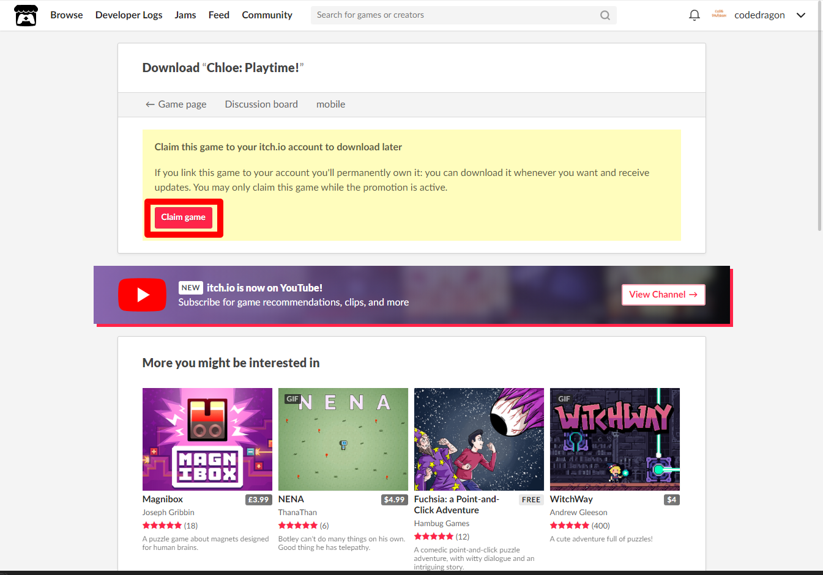
Task: Go back to the Game page
Action: click(x=176, y=104)
